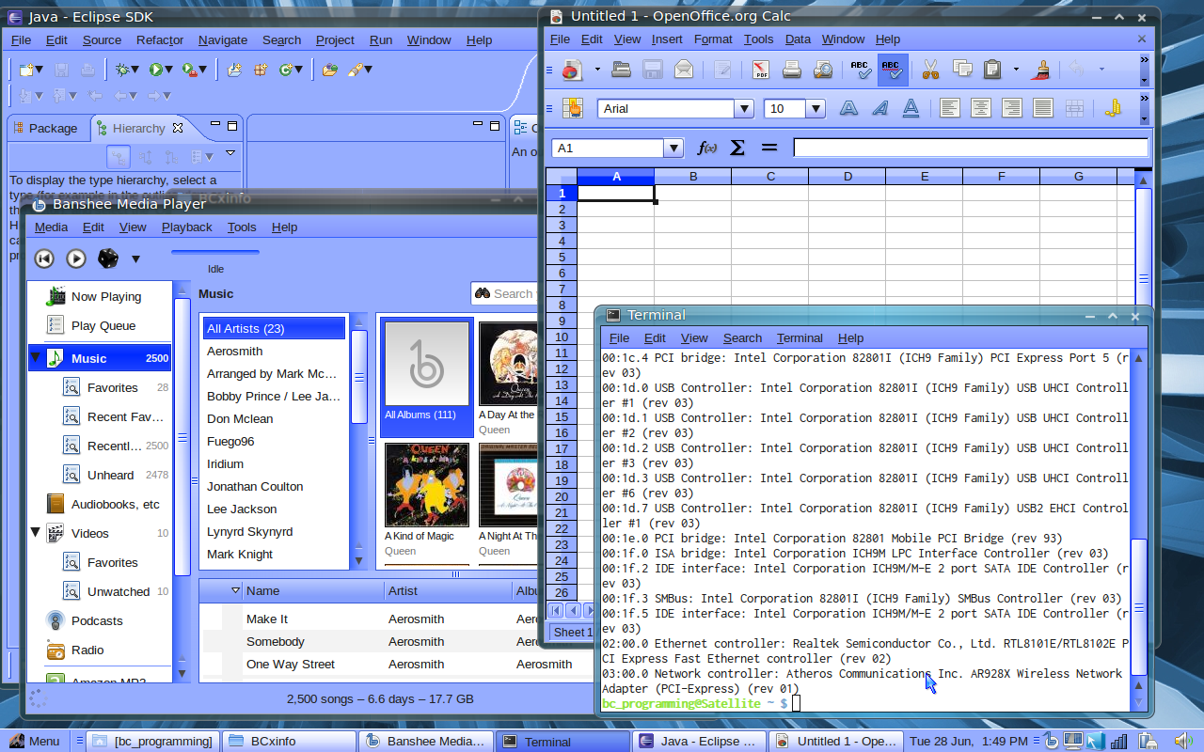Select the Format Paintbrush in Calc
Screen dimensions: 1204x752
pos(1042,69)
